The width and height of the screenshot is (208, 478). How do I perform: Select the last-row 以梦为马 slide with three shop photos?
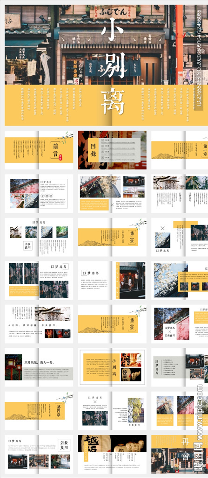point(39,454)
